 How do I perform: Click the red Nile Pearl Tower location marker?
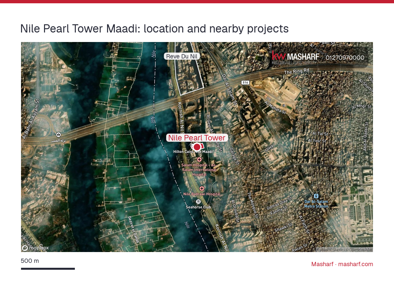tap(197, 147)
